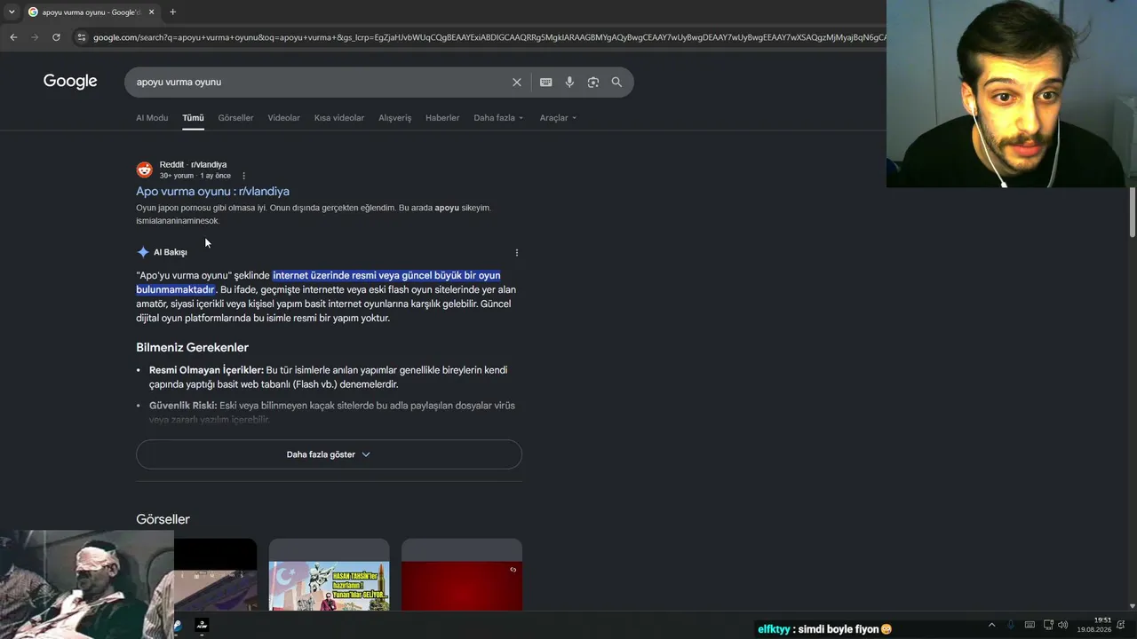Open the Haberler tab

(442, 118)
